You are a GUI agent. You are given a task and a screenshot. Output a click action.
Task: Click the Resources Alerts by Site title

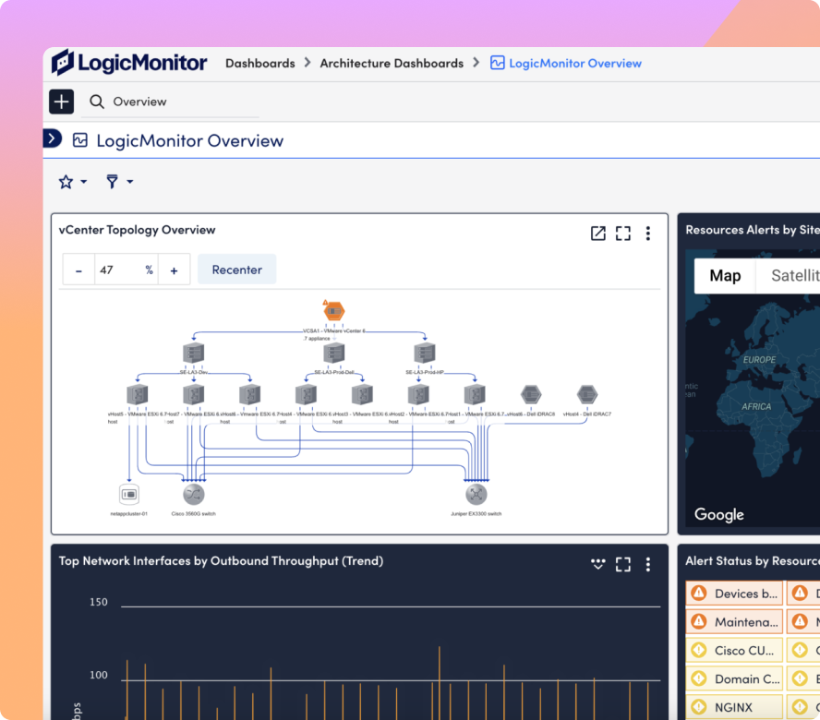pyautogui.click(x=753, y=230)
